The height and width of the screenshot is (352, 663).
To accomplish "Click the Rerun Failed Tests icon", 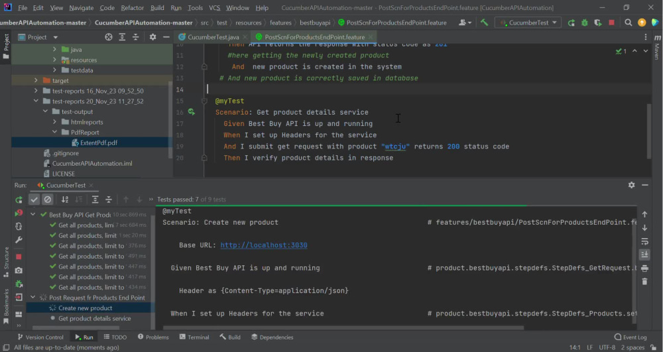I will (x=19, y=213).
